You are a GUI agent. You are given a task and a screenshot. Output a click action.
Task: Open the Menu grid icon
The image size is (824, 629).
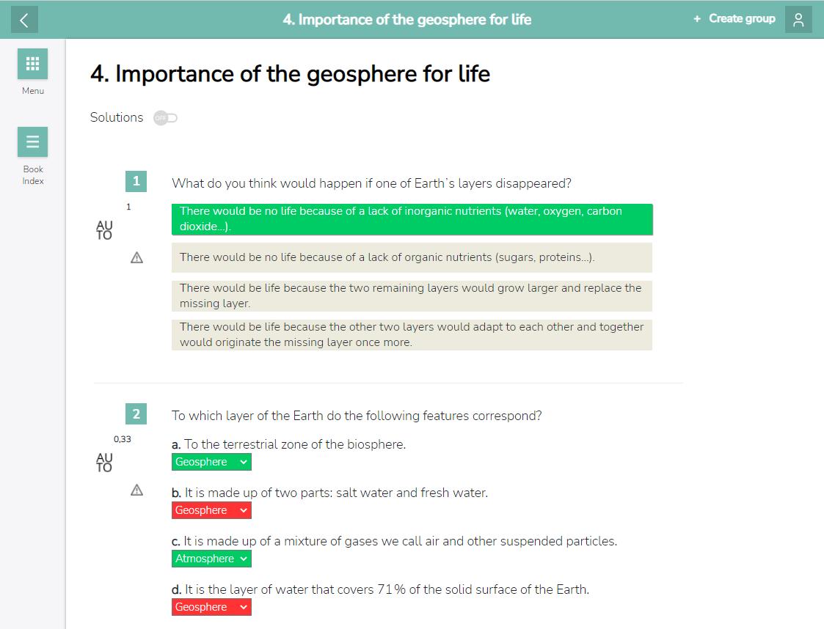(33, 64)
